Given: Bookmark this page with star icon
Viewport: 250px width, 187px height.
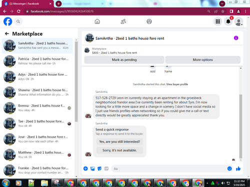Looking at the screenshot, I should [223, 11].
